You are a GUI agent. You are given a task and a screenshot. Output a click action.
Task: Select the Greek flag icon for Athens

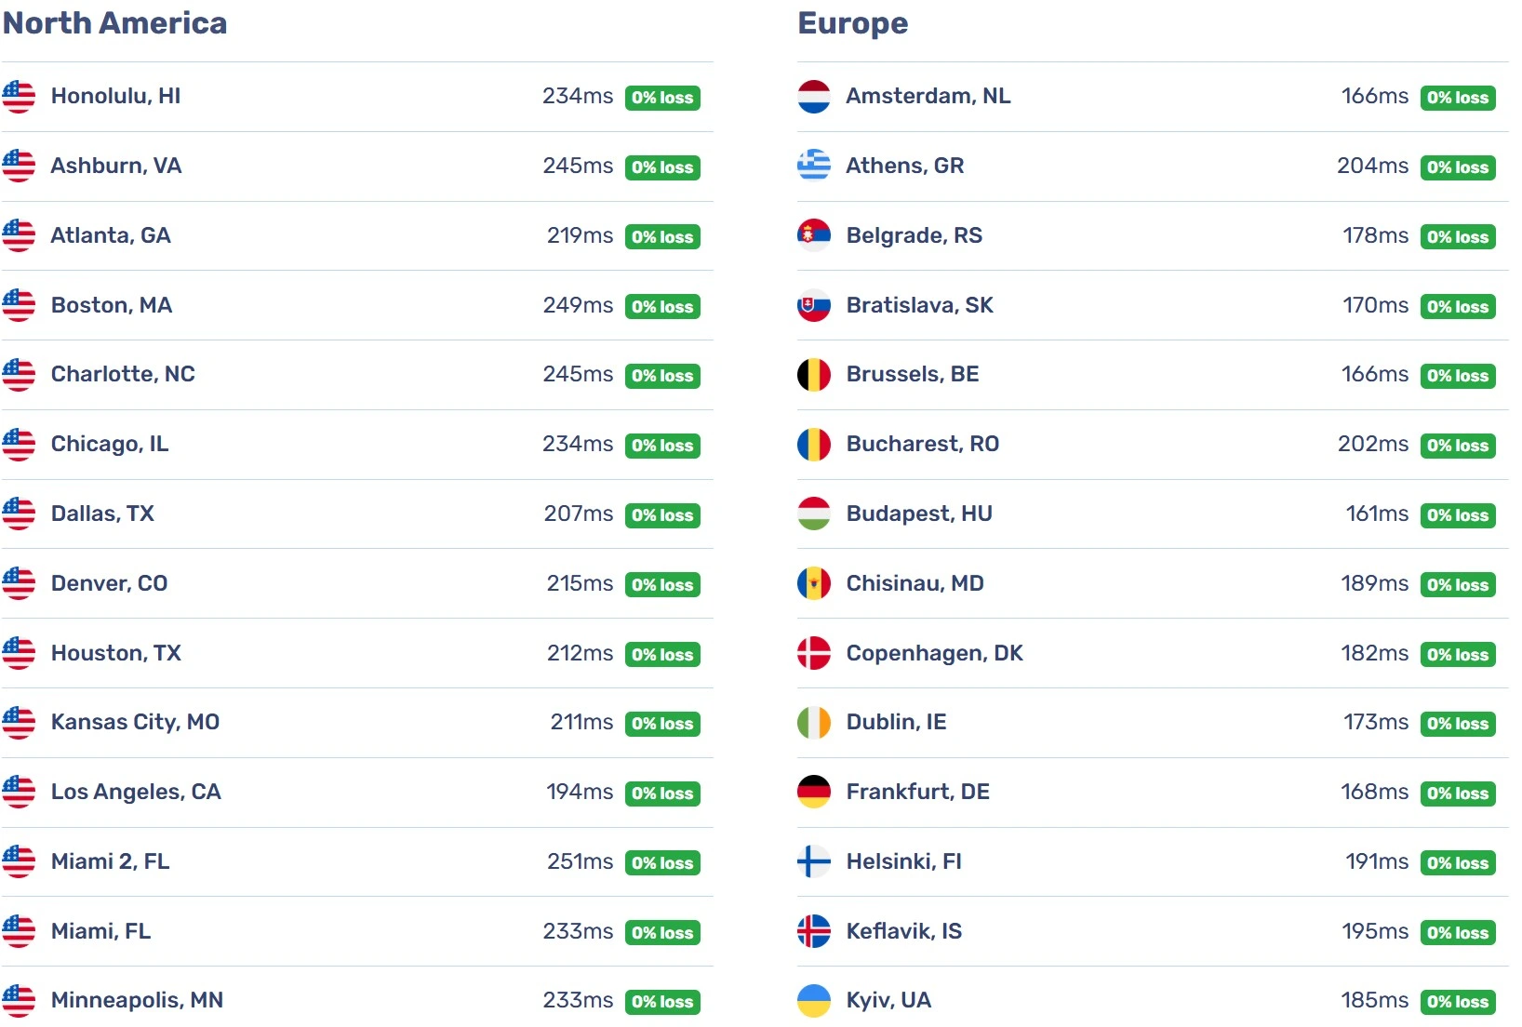(814, 167)
